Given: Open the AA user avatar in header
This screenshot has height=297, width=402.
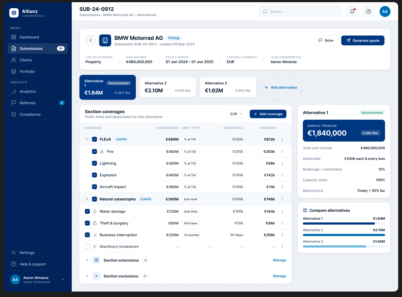Looking at the screenshot, I should tap(385, 11).
